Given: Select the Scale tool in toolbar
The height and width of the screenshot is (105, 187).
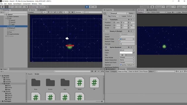Looking at the screenshot, I should click(x=14, y=7).
